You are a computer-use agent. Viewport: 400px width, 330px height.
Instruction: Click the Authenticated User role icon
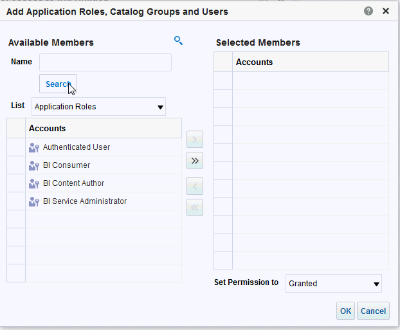point(34,147)
